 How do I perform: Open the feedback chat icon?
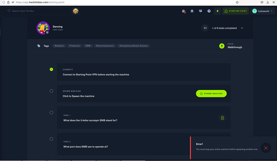tap(200, 11)
